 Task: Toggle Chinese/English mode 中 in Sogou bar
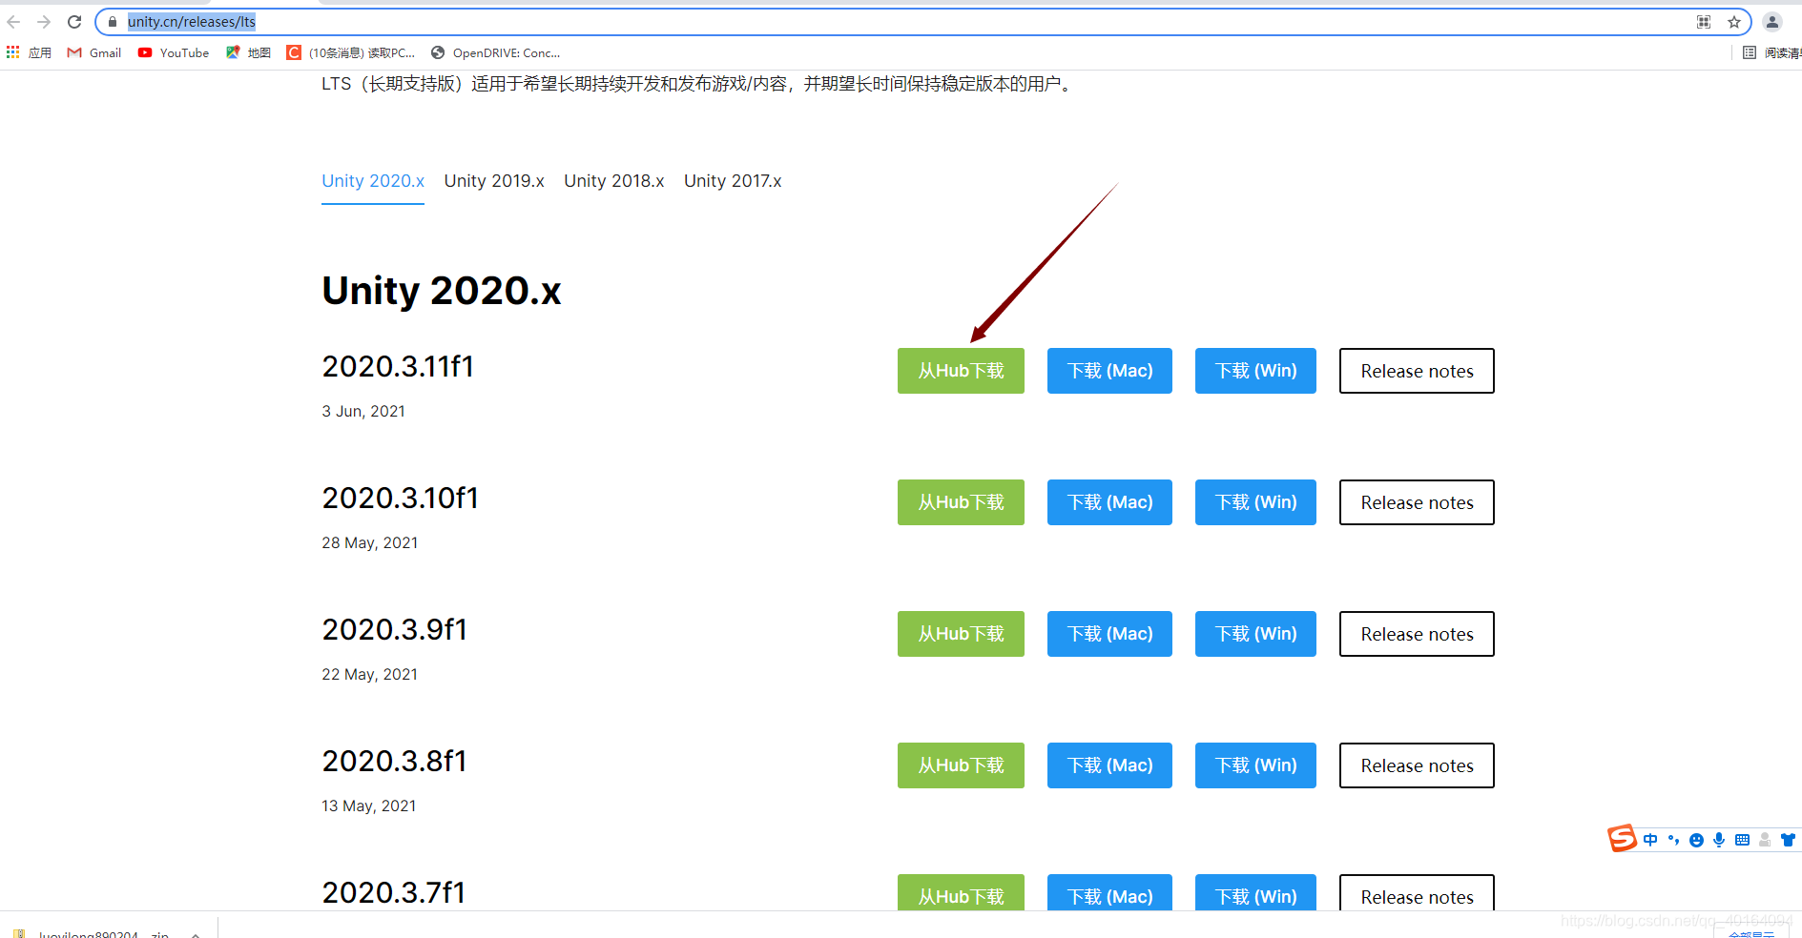click(1650, 840)
